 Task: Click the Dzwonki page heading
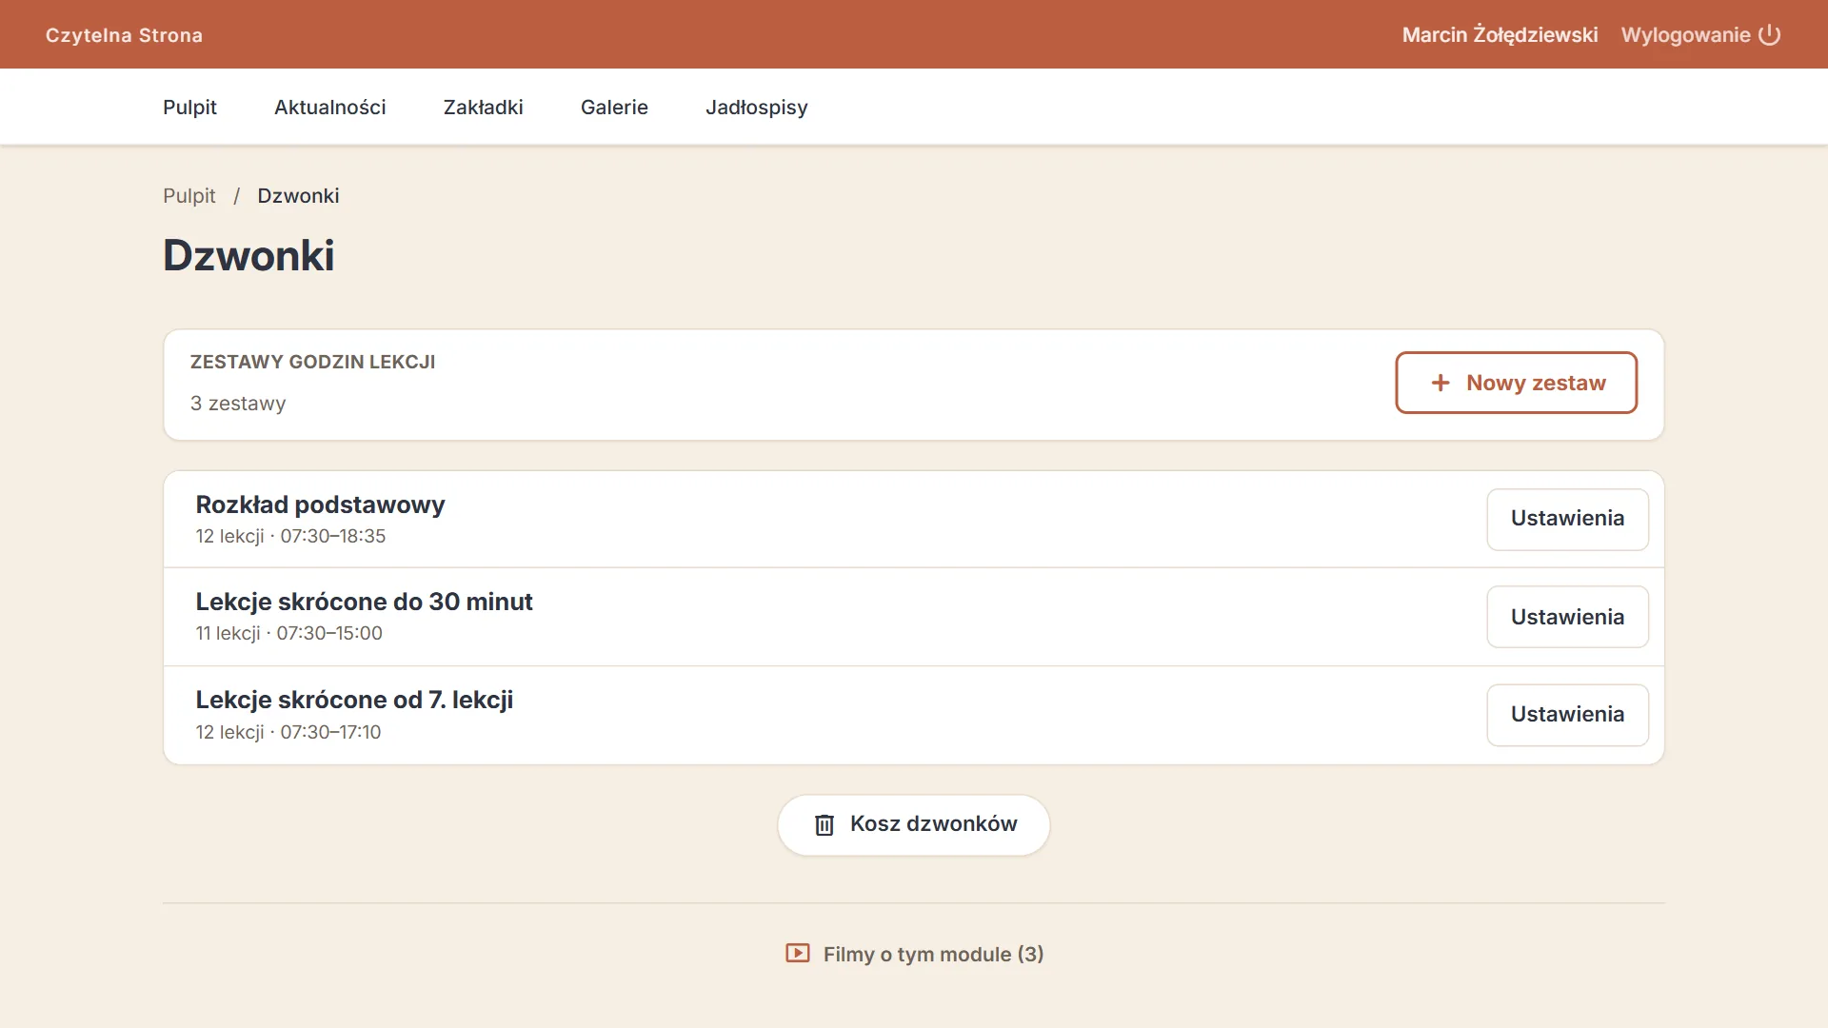pos(248,255)
